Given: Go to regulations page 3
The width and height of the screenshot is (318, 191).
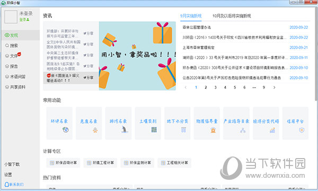Looking at the screenshot, I should pos(215,88).
